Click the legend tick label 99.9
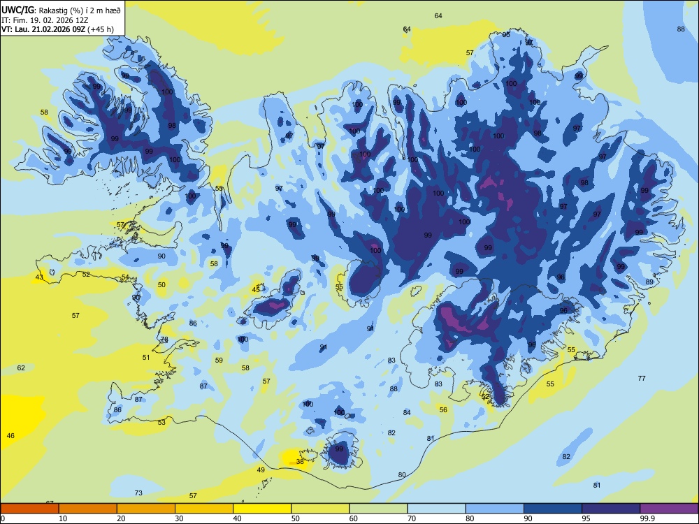Viewport: 699px width, 524px height. (647, 518)
